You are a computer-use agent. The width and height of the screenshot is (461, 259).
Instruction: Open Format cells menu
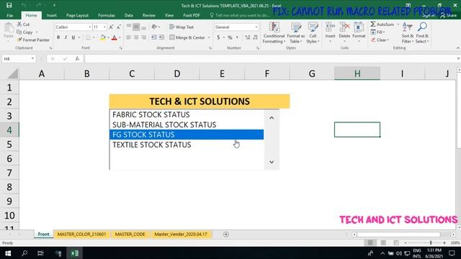(x=359, y=32)
